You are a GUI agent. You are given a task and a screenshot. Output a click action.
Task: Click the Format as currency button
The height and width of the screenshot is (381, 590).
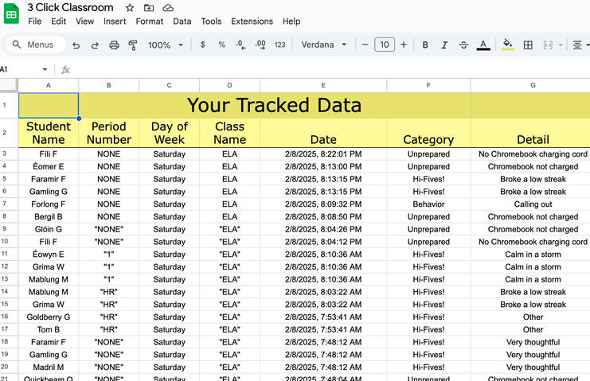click(x=203, y=45)
